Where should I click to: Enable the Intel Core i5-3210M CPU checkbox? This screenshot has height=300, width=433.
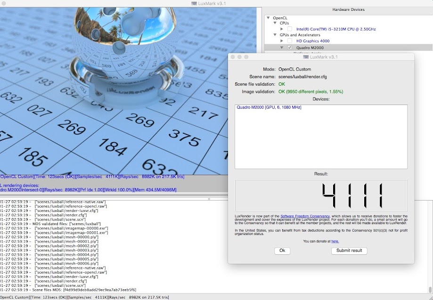click(x=289, y=29)
